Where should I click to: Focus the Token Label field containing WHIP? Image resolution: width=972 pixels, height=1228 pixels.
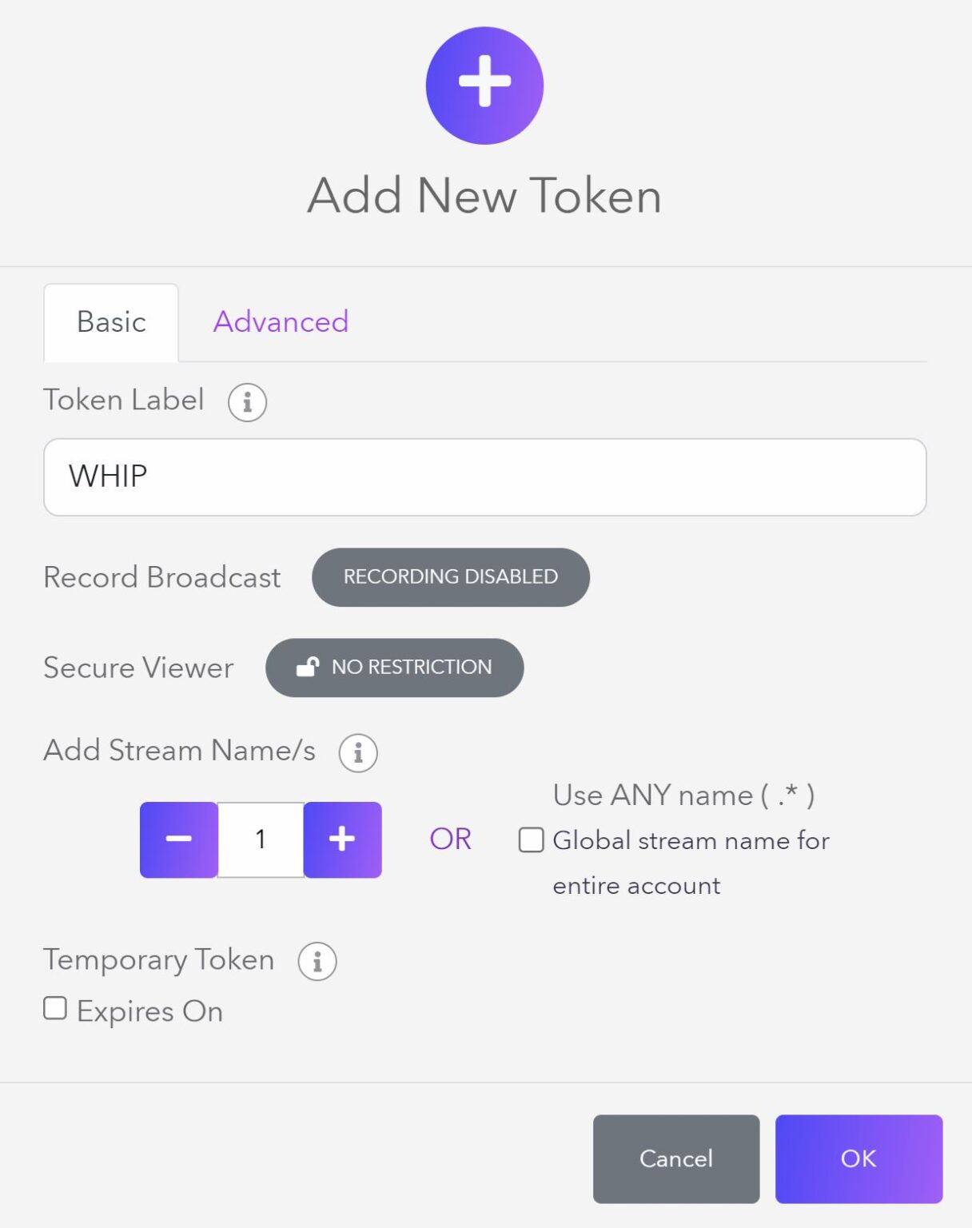click(484, 476)
